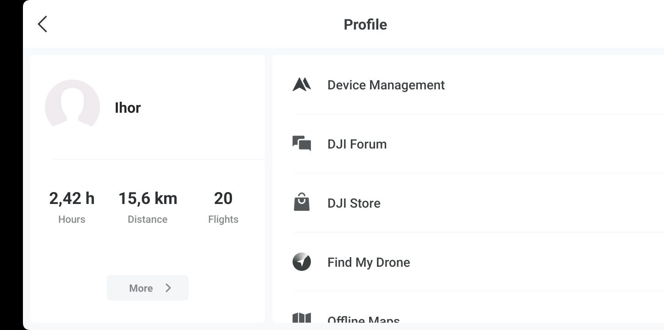Open DJI Forum
Viewport: 664px width, 330px height.
(x=468, y=144)
